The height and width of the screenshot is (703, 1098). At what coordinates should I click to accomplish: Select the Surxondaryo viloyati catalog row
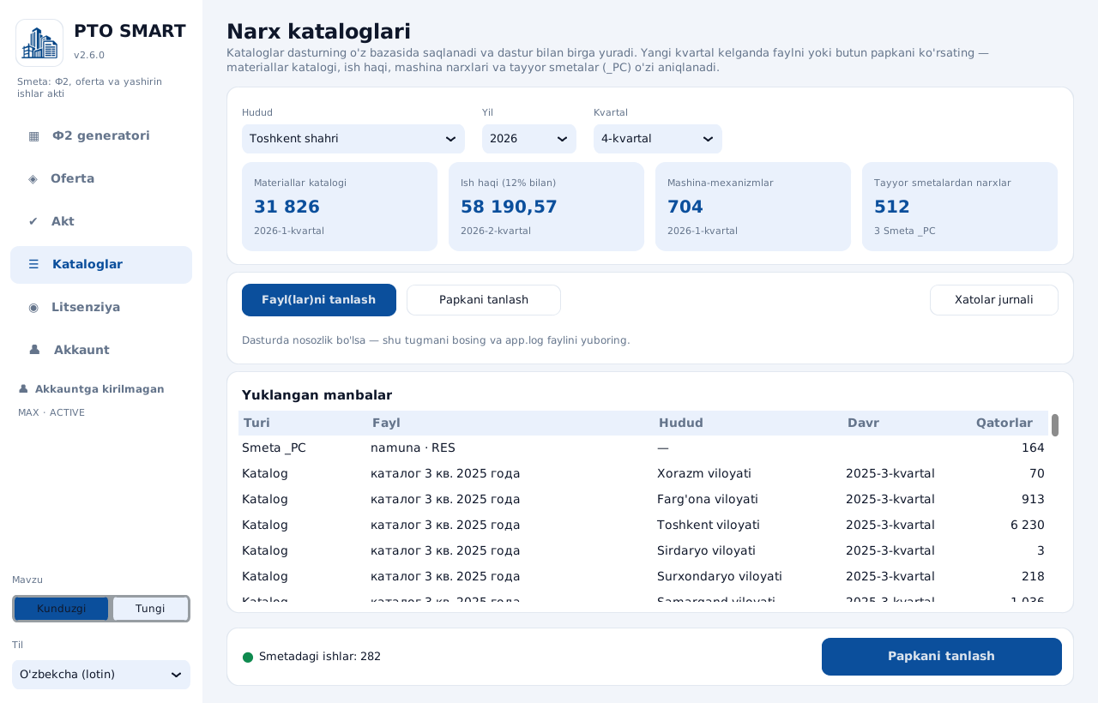pyautogui.click(x=643, y=576)
